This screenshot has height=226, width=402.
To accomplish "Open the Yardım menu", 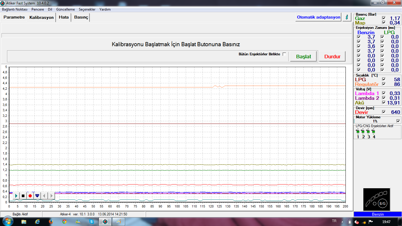I will [x=105, y=9].
